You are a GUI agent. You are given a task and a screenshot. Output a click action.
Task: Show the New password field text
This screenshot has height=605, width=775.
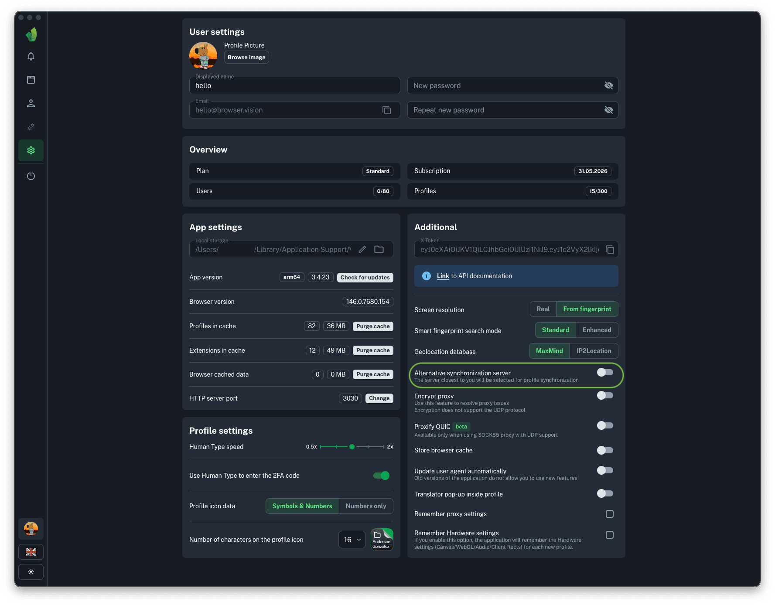[x=608, y=86]
